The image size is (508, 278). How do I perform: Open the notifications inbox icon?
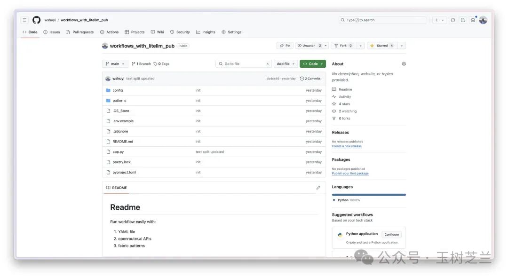pyautogui.click(x=473, y=20)
